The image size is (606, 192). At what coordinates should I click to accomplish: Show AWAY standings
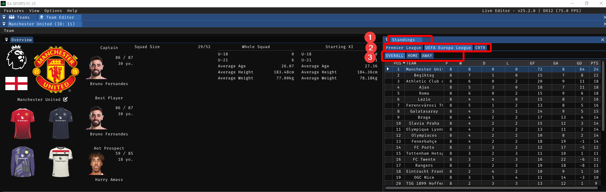427,56
